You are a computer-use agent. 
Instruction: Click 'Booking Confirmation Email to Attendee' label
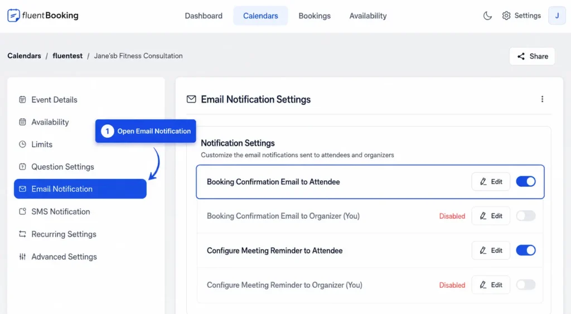tap(273, 182)
